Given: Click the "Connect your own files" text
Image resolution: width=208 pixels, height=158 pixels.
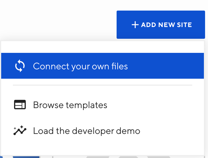Looking at the screenshot, I should [80, 66].
